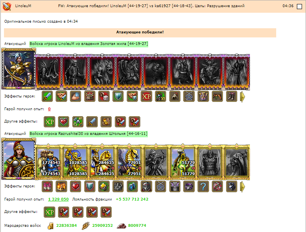The height and width of the screenshot is (232, 306).
Task: Click the red XP icon in LinoleuM's hero effects
Action: (146, 96)
